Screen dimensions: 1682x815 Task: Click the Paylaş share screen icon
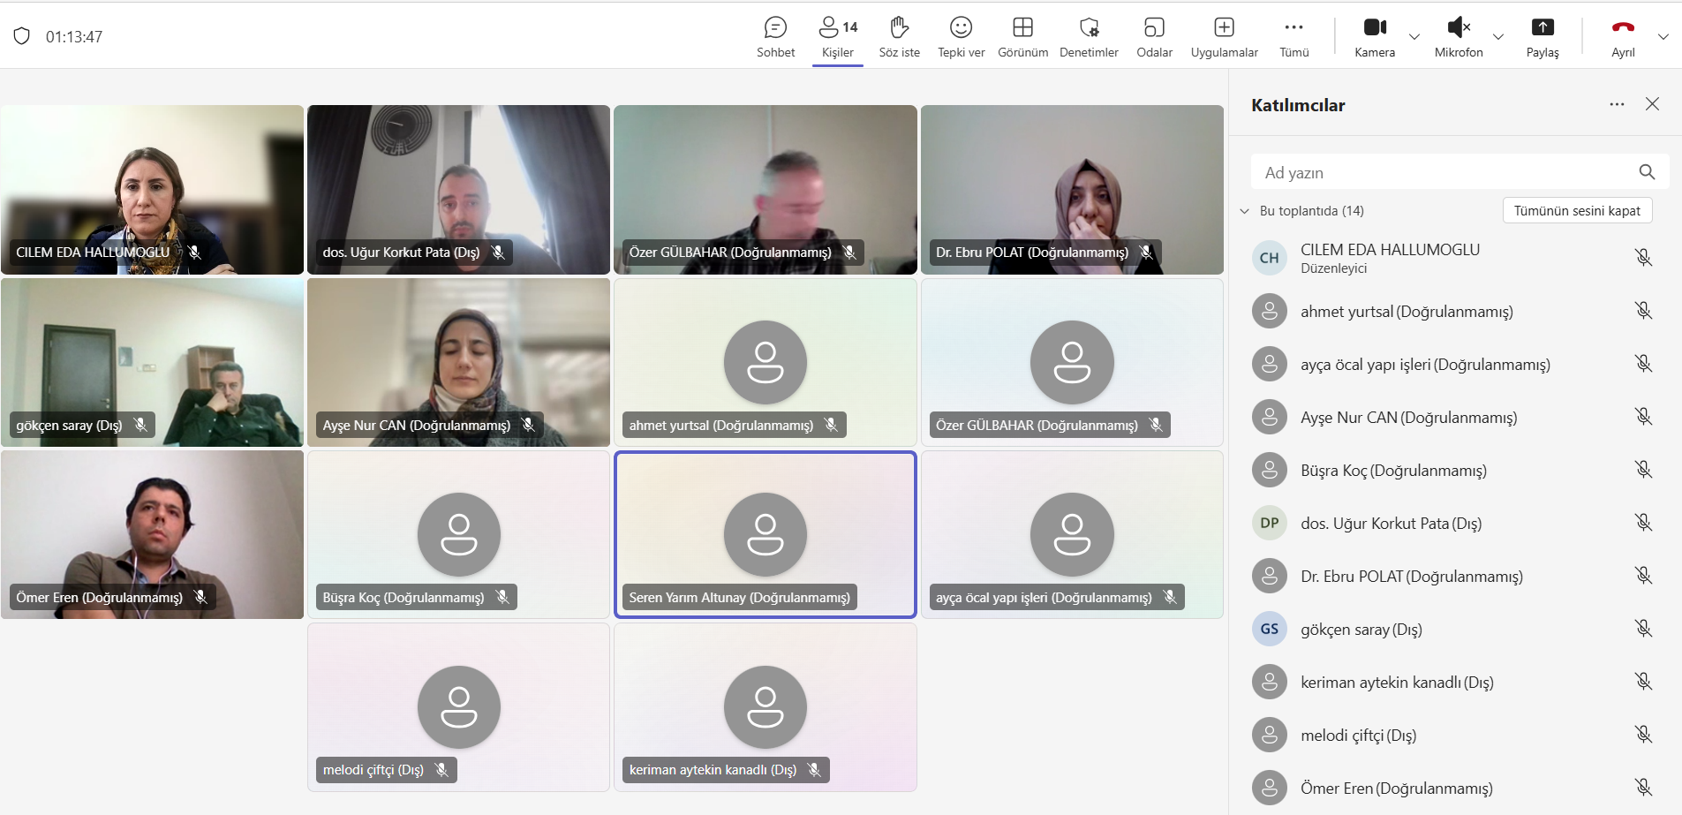point(1542,27)
